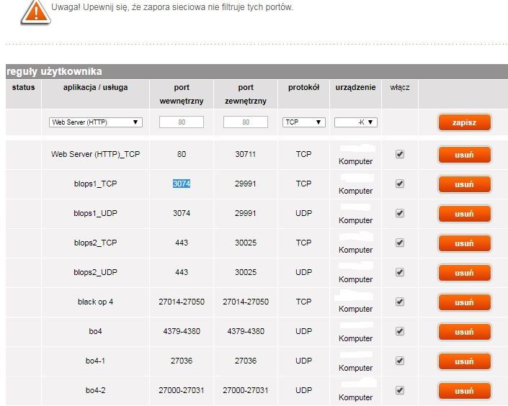
Task: Select highlighted 3074 internal port value
Action: [182, 184]
